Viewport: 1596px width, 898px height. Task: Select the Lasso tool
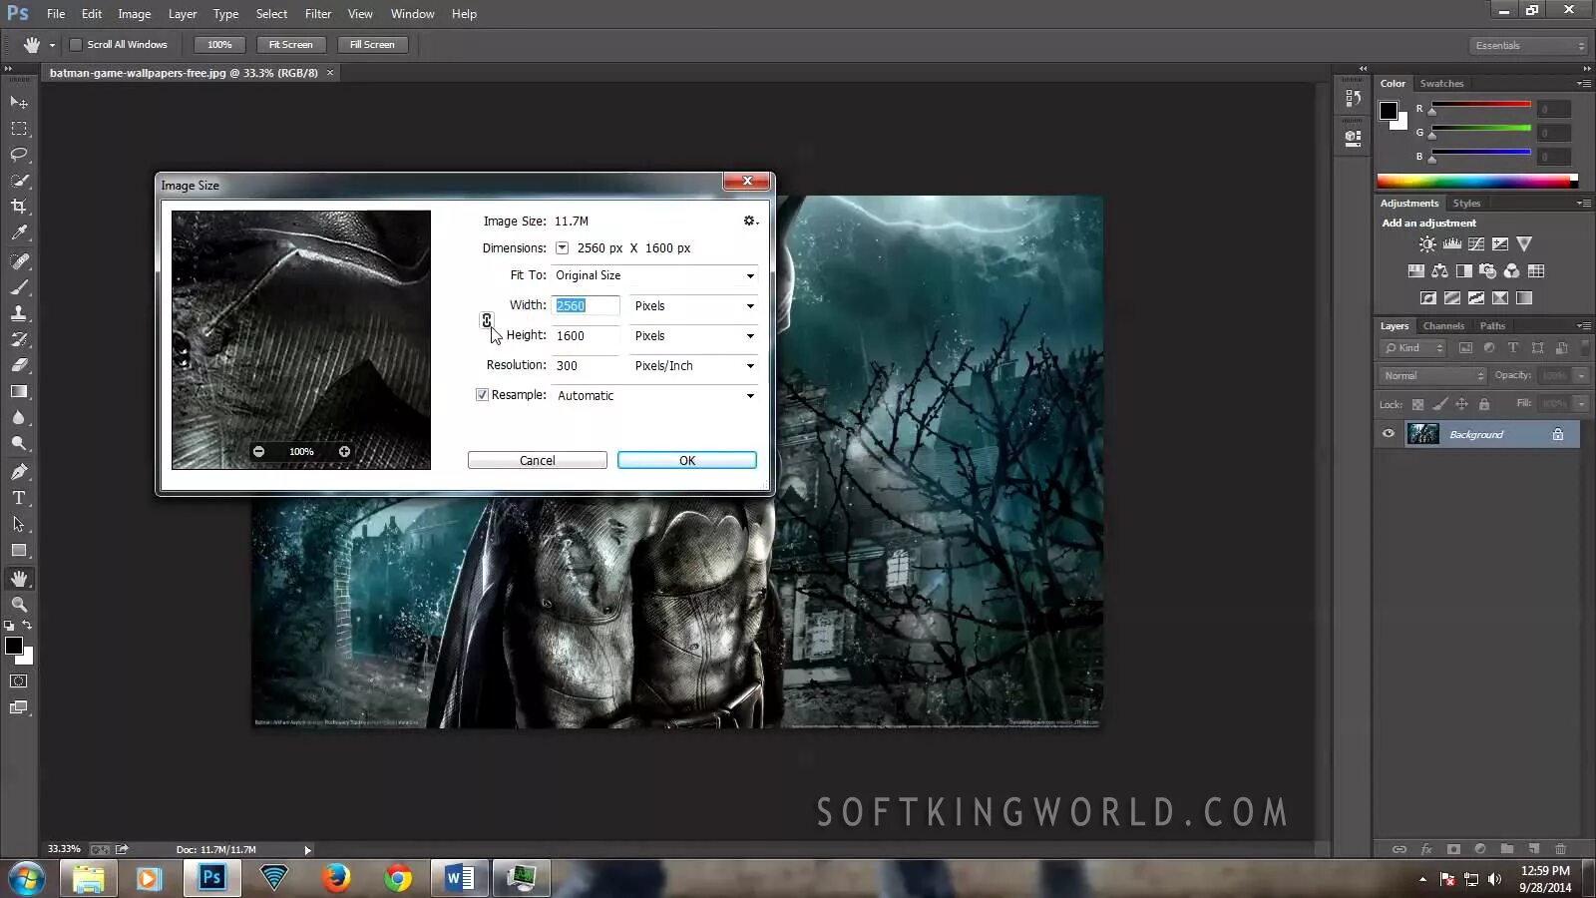pyautogui.click(x=19, y=155)
